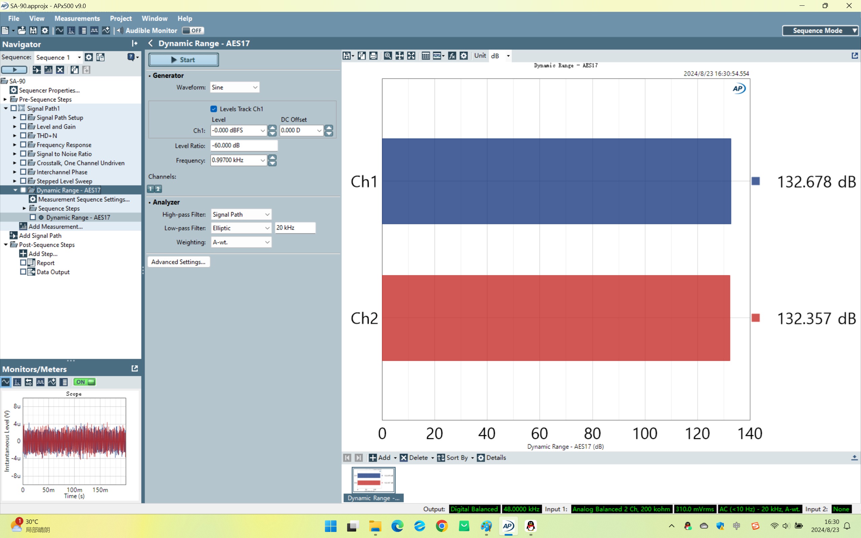Click the lock sequence icon beside Sequence dropdown

click(100, 57)
